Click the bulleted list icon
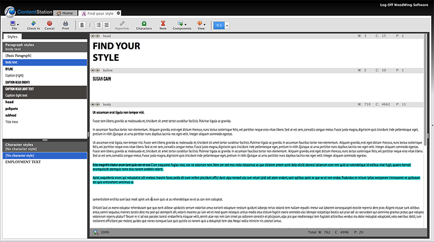434x242 pixels. [99, 25]
